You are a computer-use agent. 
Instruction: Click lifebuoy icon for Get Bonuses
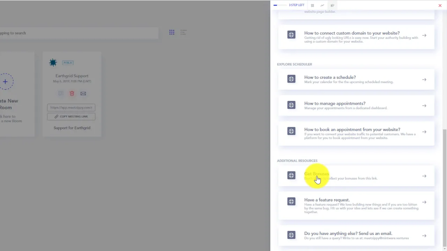(291, 175)
